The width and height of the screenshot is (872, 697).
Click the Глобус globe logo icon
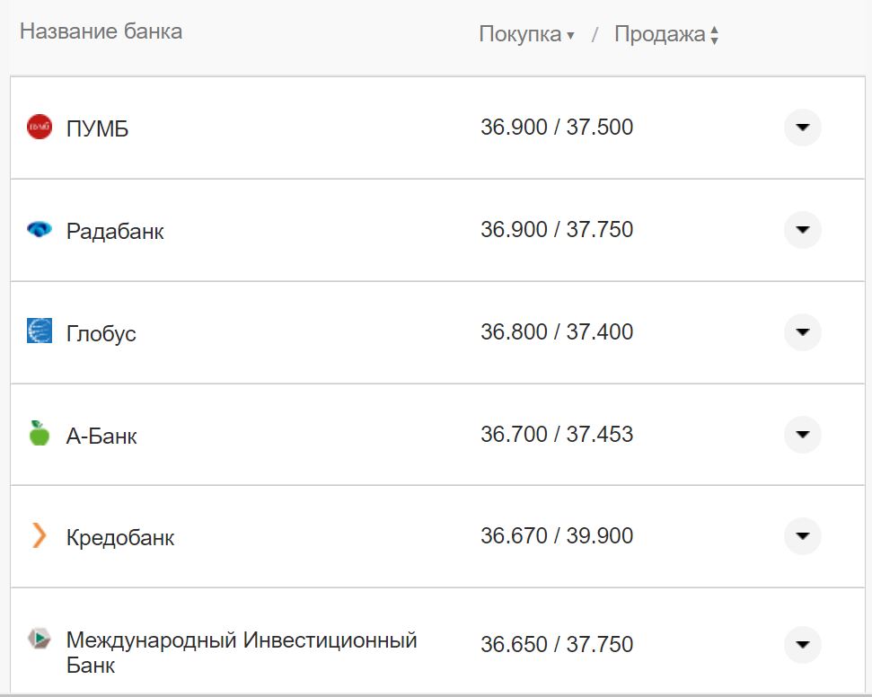click(x=40, y=331)
